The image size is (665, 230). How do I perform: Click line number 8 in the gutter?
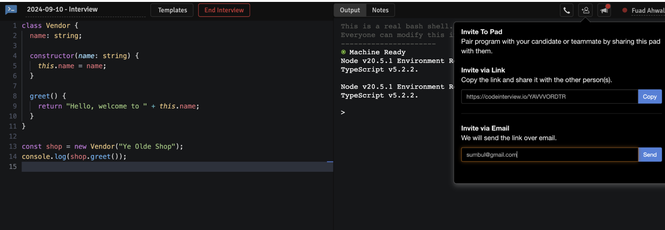pyautogui.click(x=15, y=96)
